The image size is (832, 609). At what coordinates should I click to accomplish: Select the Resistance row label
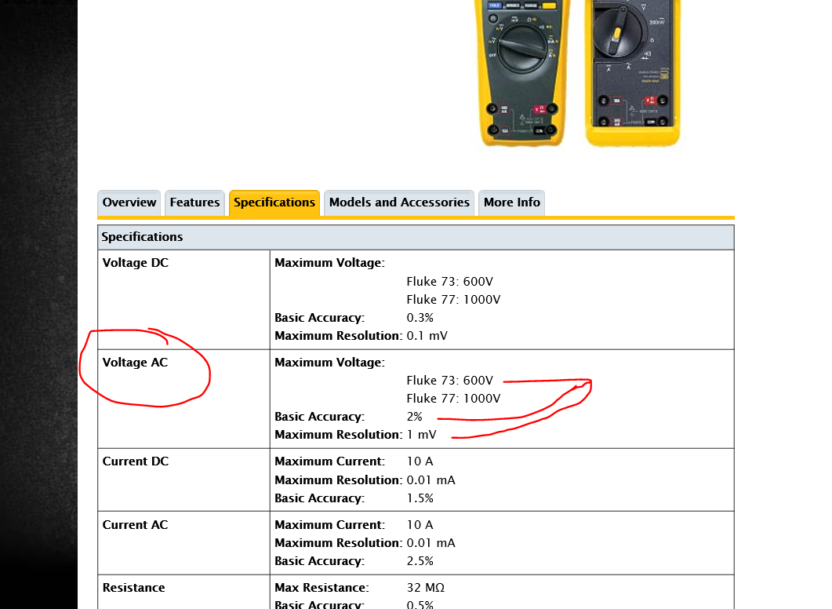(134, 588)
